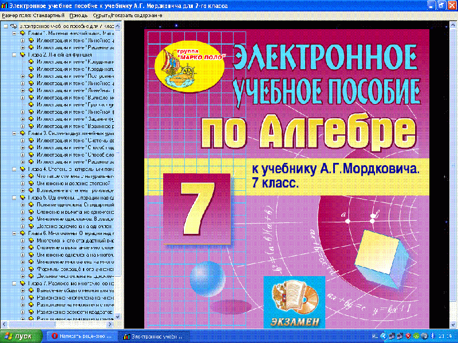Image resolution: width=458 pixels, height=343 pixels.
Task: Open the 'Помощь' menu
Action: point(78,15)
